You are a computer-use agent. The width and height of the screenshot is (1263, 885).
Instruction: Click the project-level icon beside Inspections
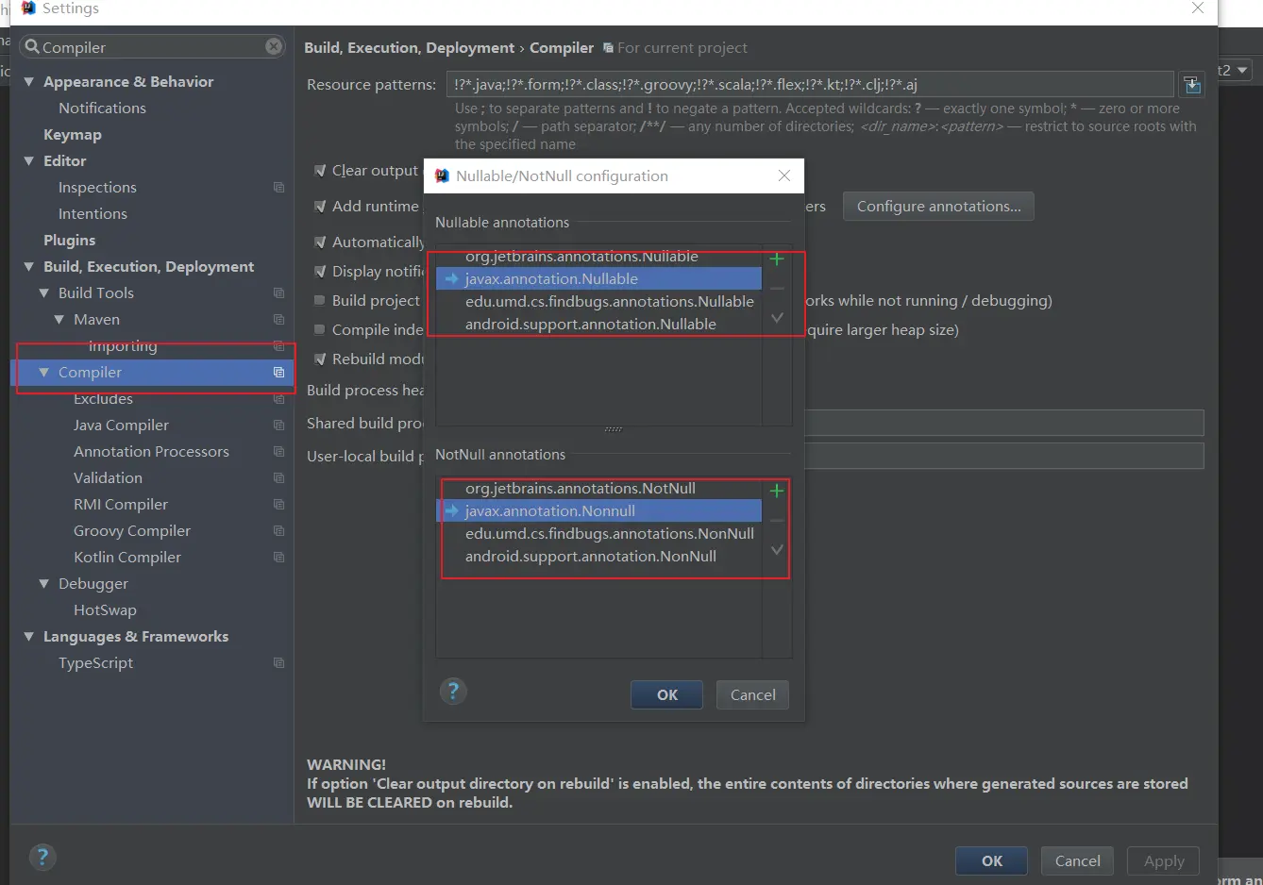(278, 188)
